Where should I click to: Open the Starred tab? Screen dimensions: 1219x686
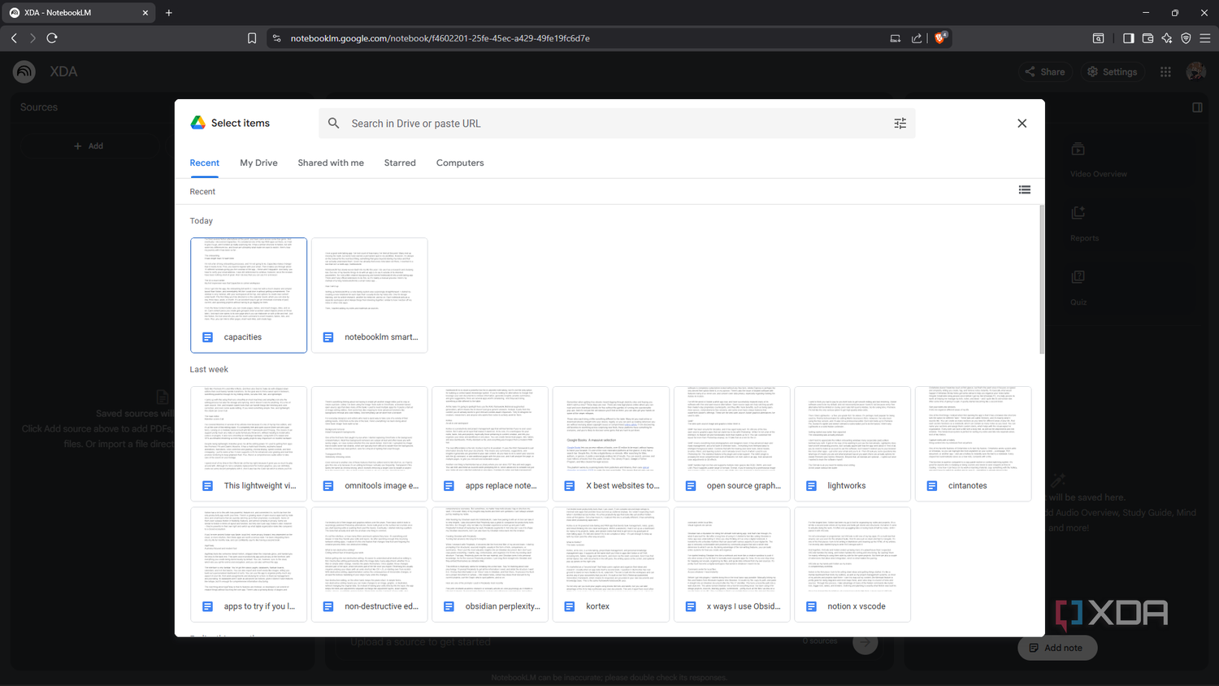(x=400, y=163)
